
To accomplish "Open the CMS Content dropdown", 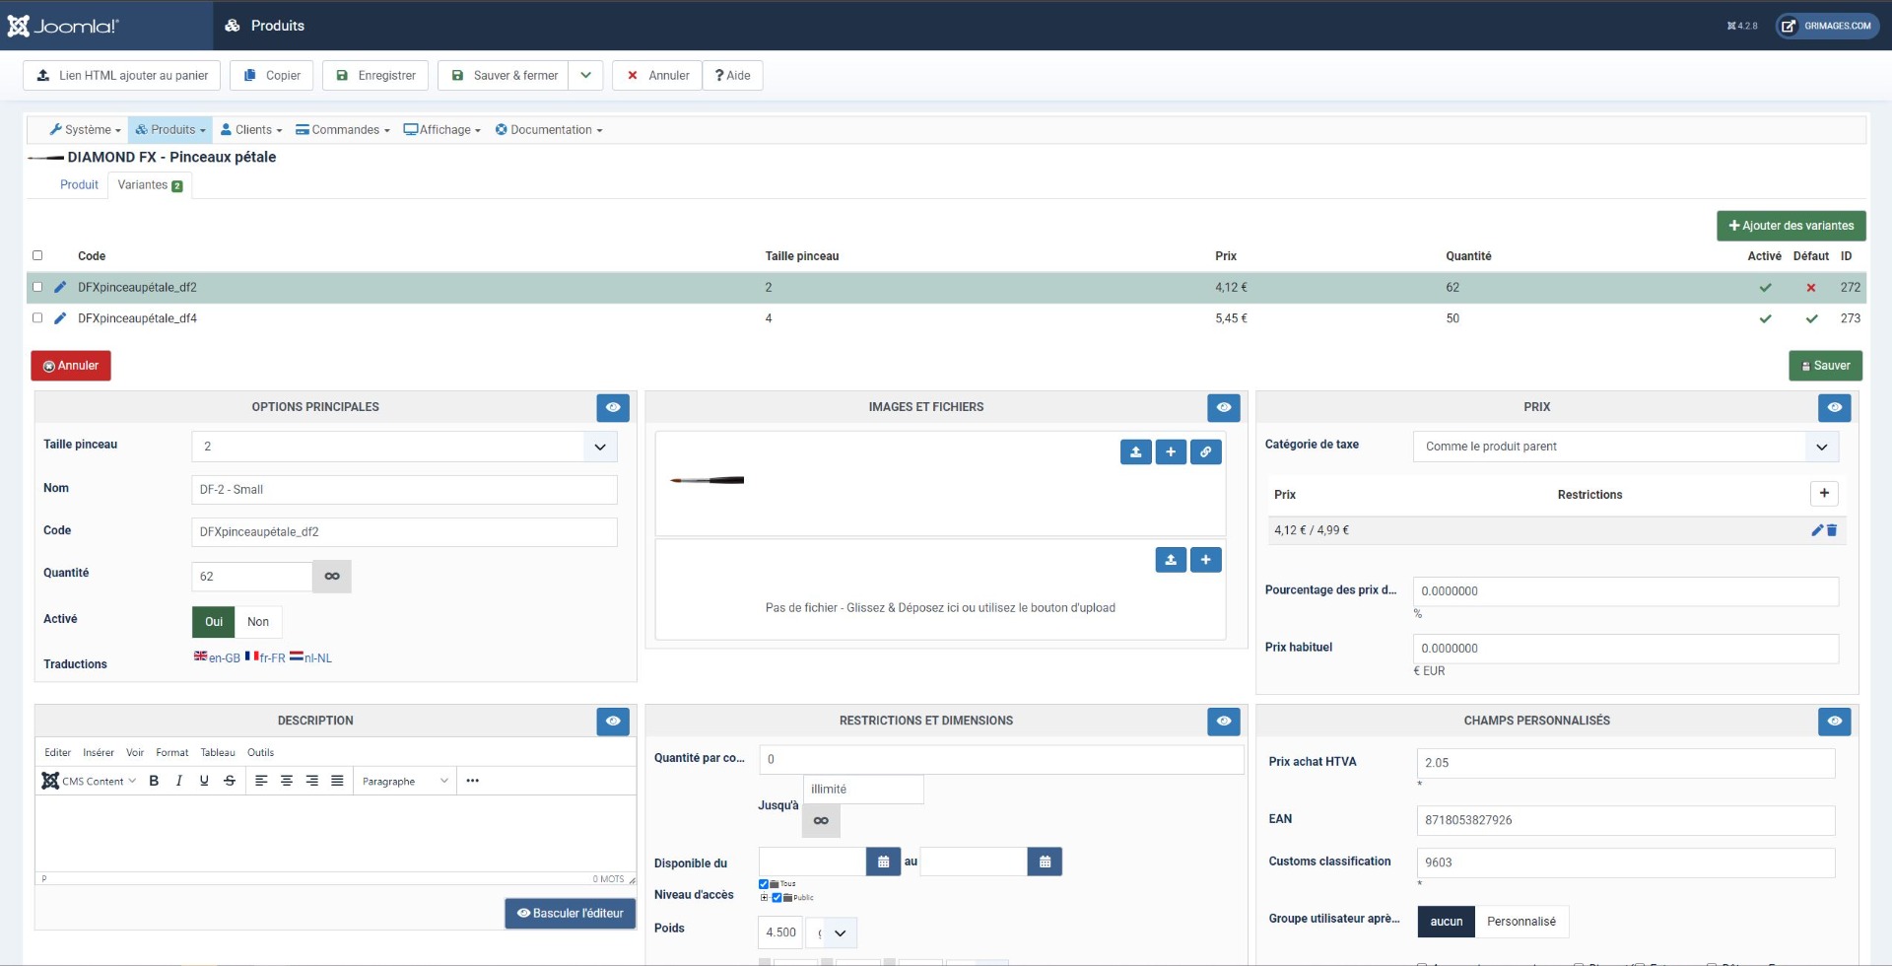I will tap(89, 781).
